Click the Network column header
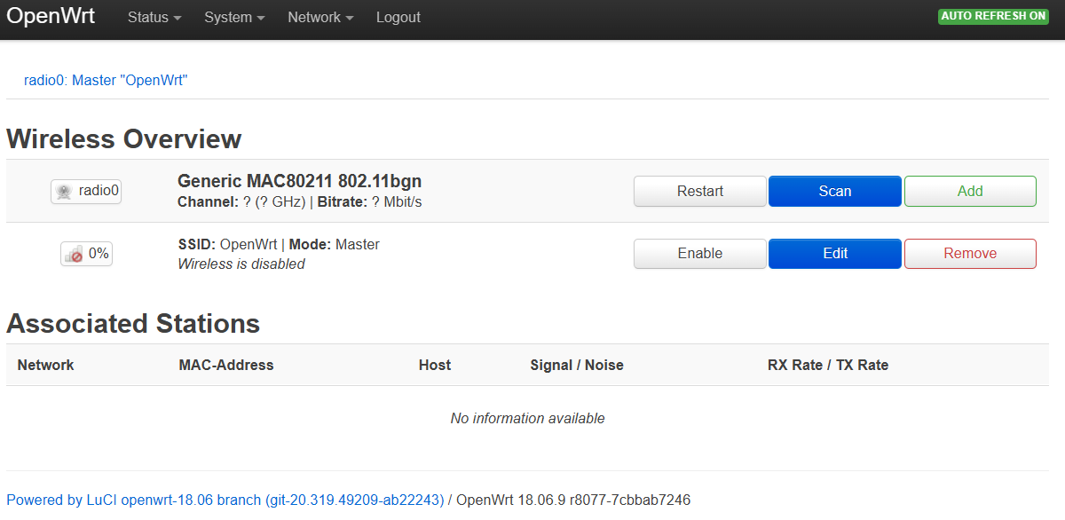1065x520 pixels. tap(46, 365)
